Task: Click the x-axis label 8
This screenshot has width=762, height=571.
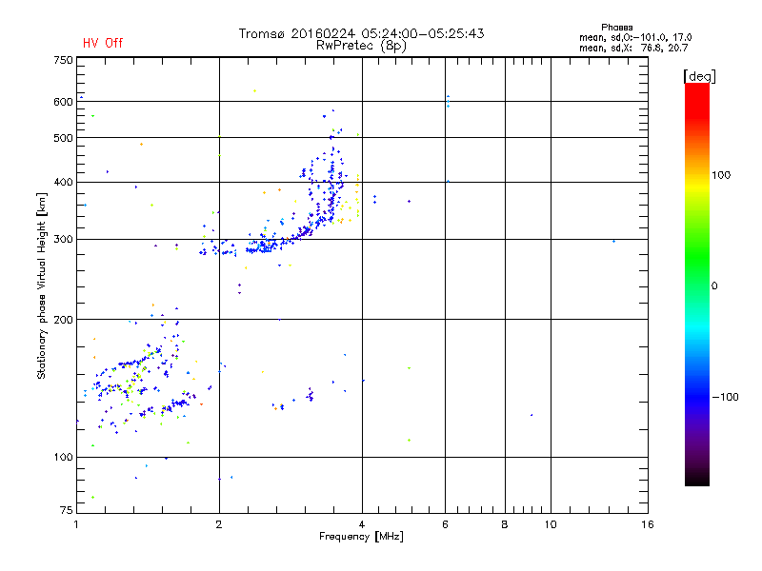Action: tap(505, 524)
